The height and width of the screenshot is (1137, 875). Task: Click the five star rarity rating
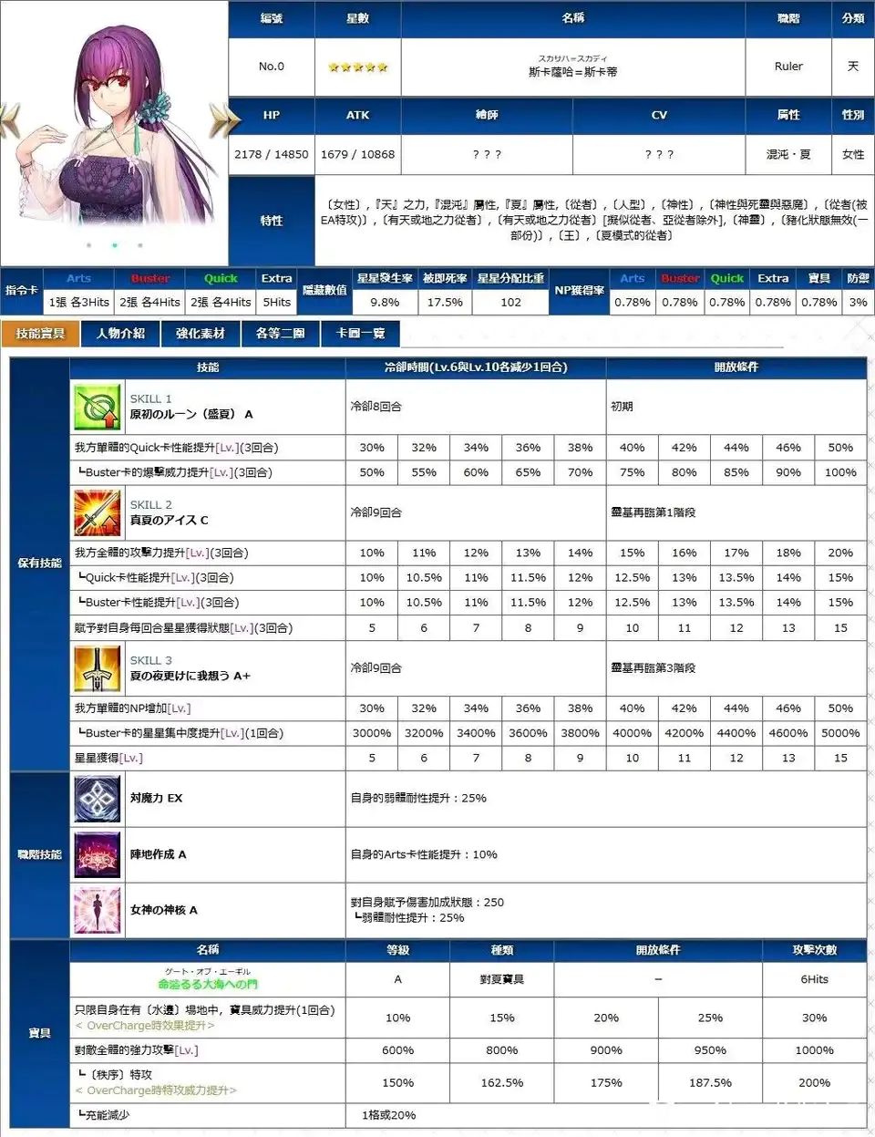pyautogui.click(x=358, y=67)
